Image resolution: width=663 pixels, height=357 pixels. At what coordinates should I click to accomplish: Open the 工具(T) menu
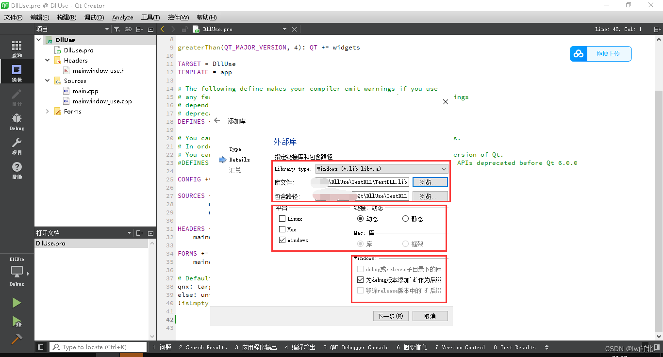click(x=150, y=17)
